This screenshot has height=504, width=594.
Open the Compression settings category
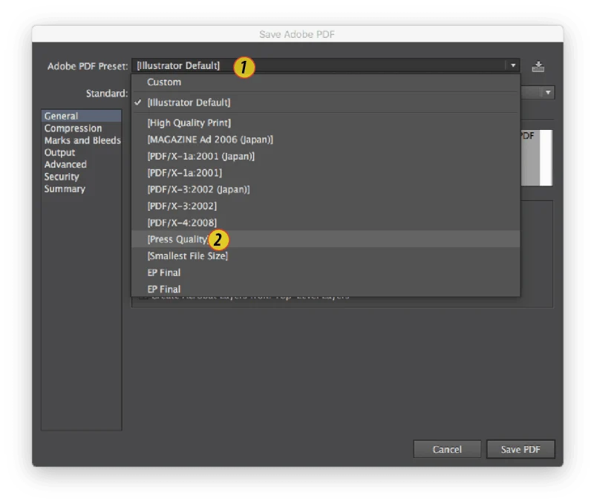coord(73,128)
